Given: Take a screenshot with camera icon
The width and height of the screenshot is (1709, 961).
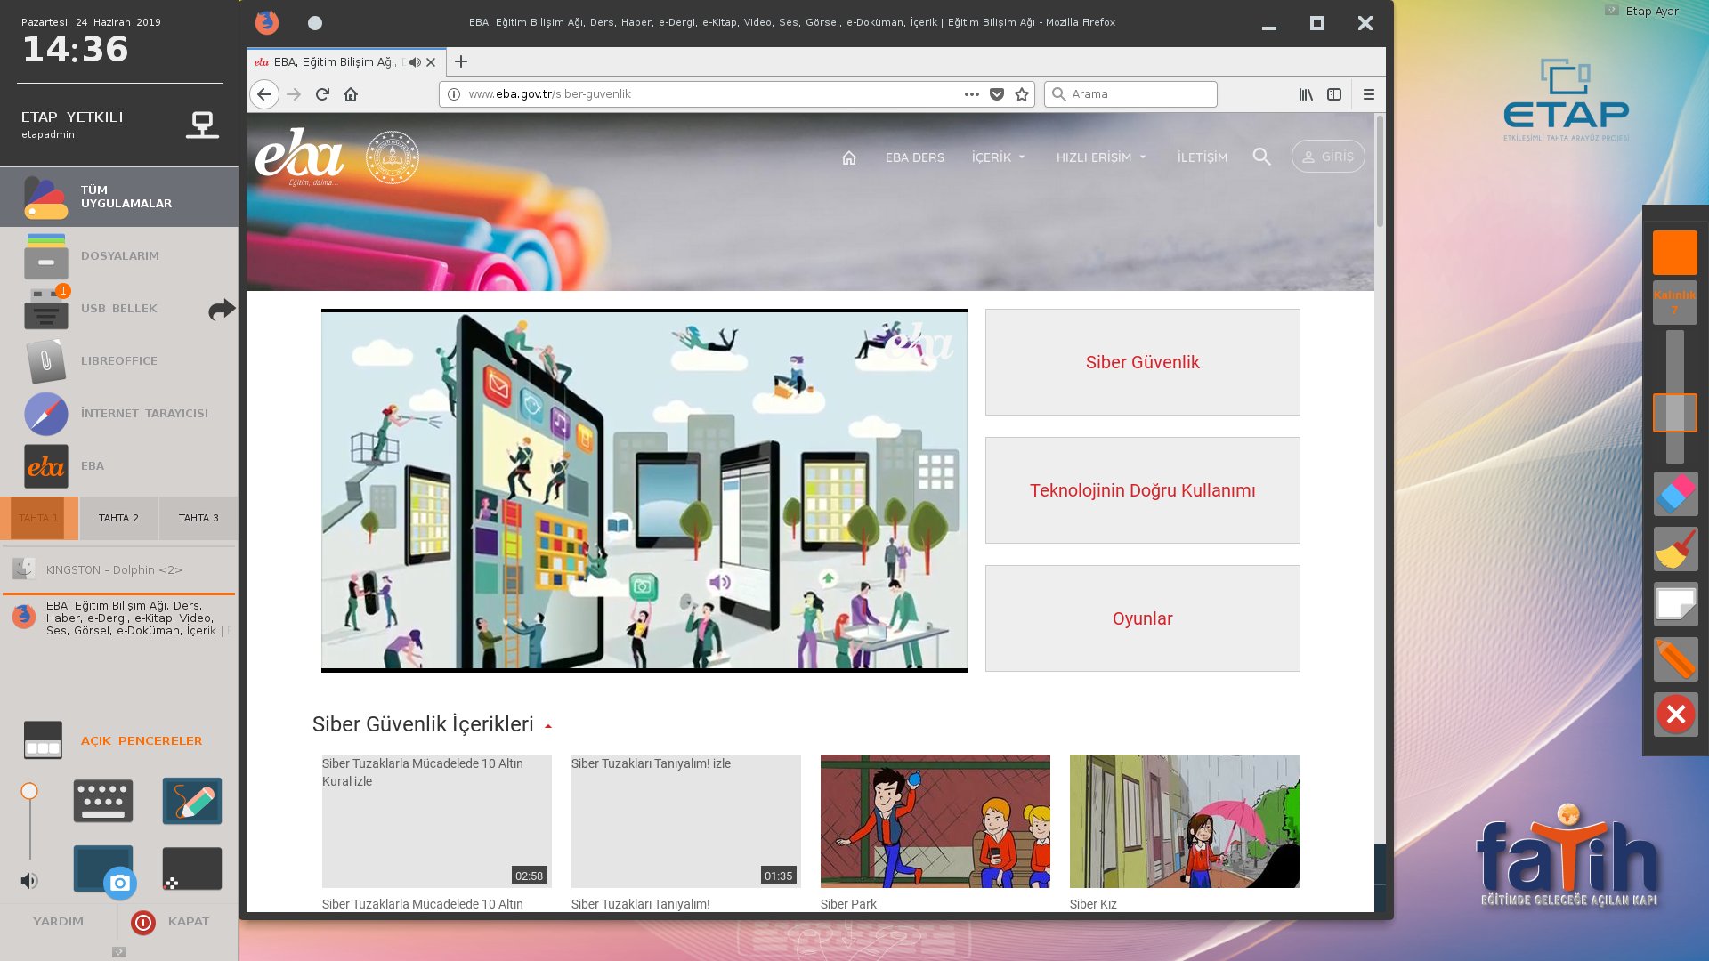Looking at the screenshot, I should pos(120,883).
